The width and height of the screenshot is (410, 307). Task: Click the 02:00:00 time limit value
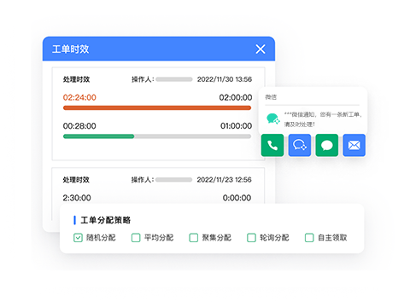(236, 97)
